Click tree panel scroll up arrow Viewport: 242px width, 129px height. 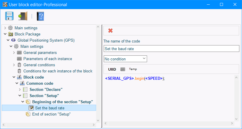pyautogui.click(x=98, y=27)
